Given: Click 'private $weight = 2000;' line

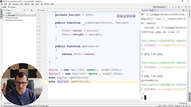Looking at the screenshot, I should coord(74,15).
